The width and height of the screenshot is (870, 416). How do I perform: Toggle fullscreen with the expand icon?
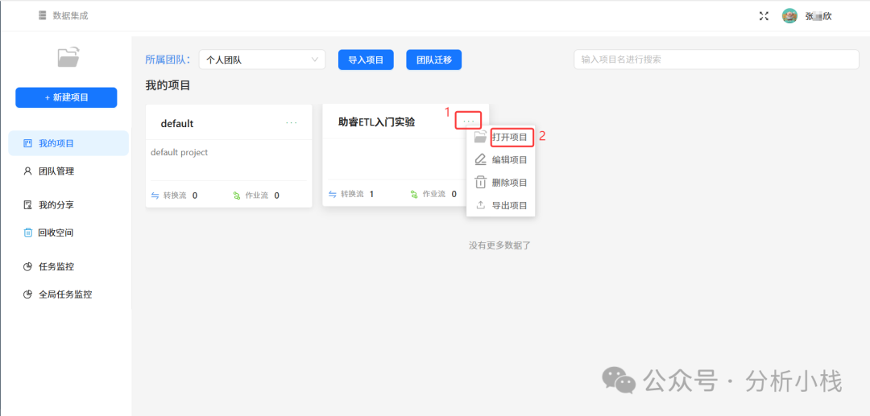coord(764,16)
